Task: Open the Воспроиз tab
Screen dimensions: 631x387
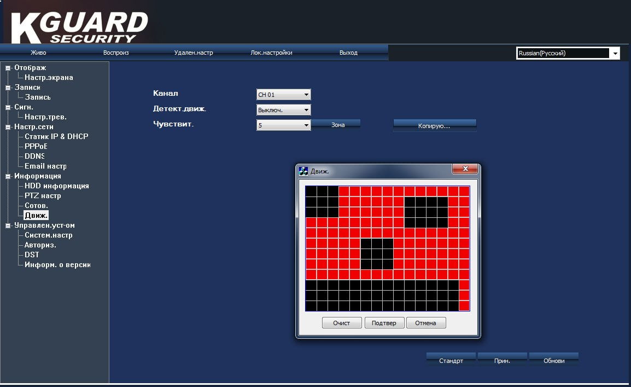Action: click(116, 53)
